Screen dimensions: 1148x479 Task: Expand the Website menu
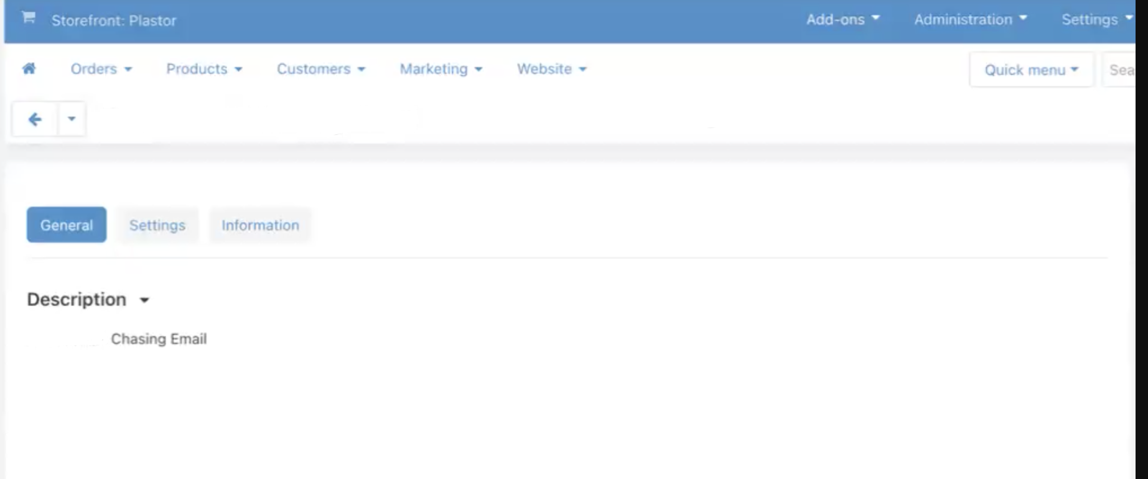pos(552,69)
